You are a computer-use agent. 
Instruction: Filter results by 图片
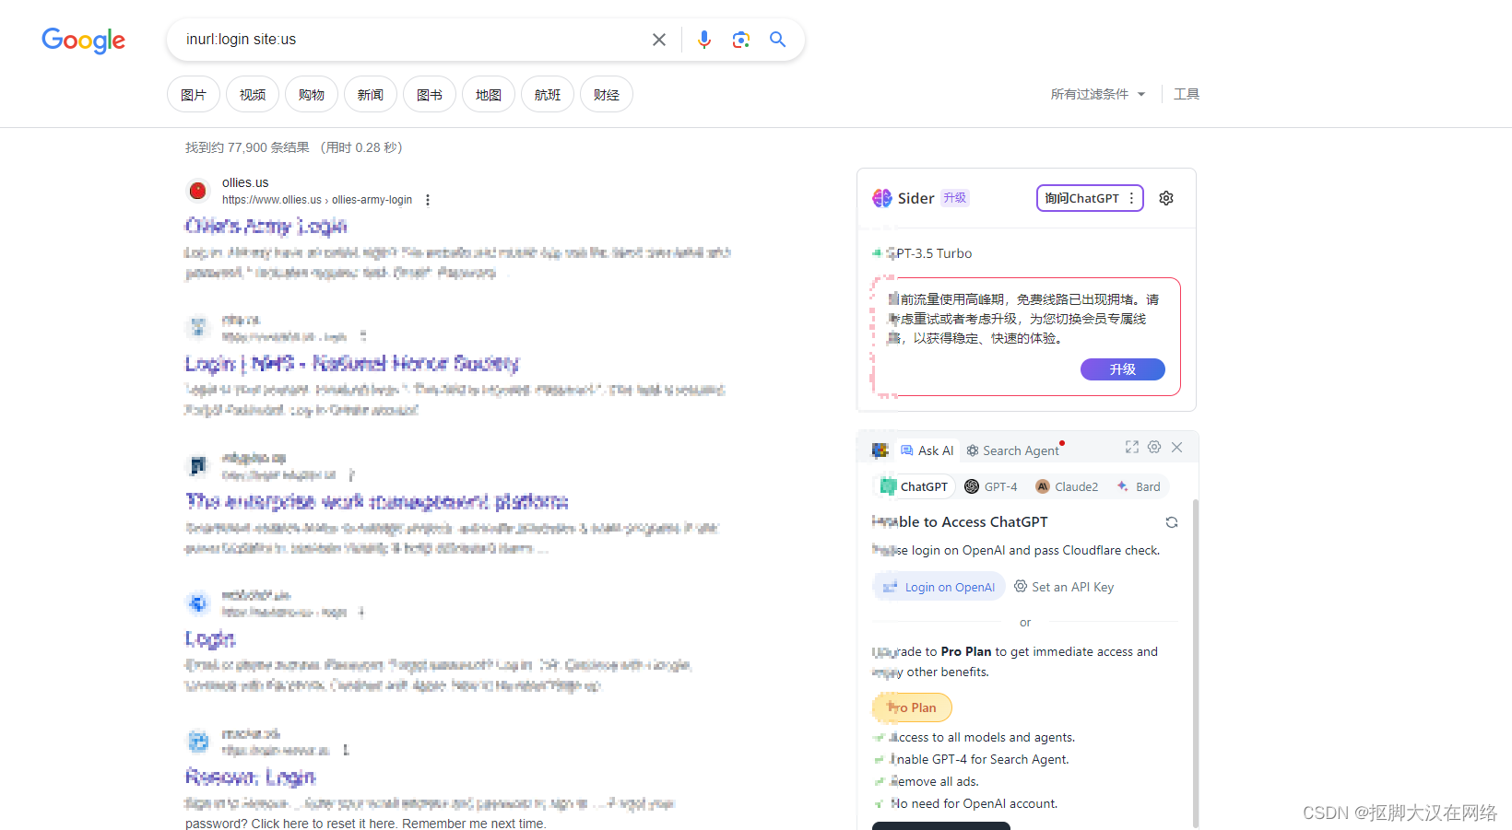tap(194, 94)
